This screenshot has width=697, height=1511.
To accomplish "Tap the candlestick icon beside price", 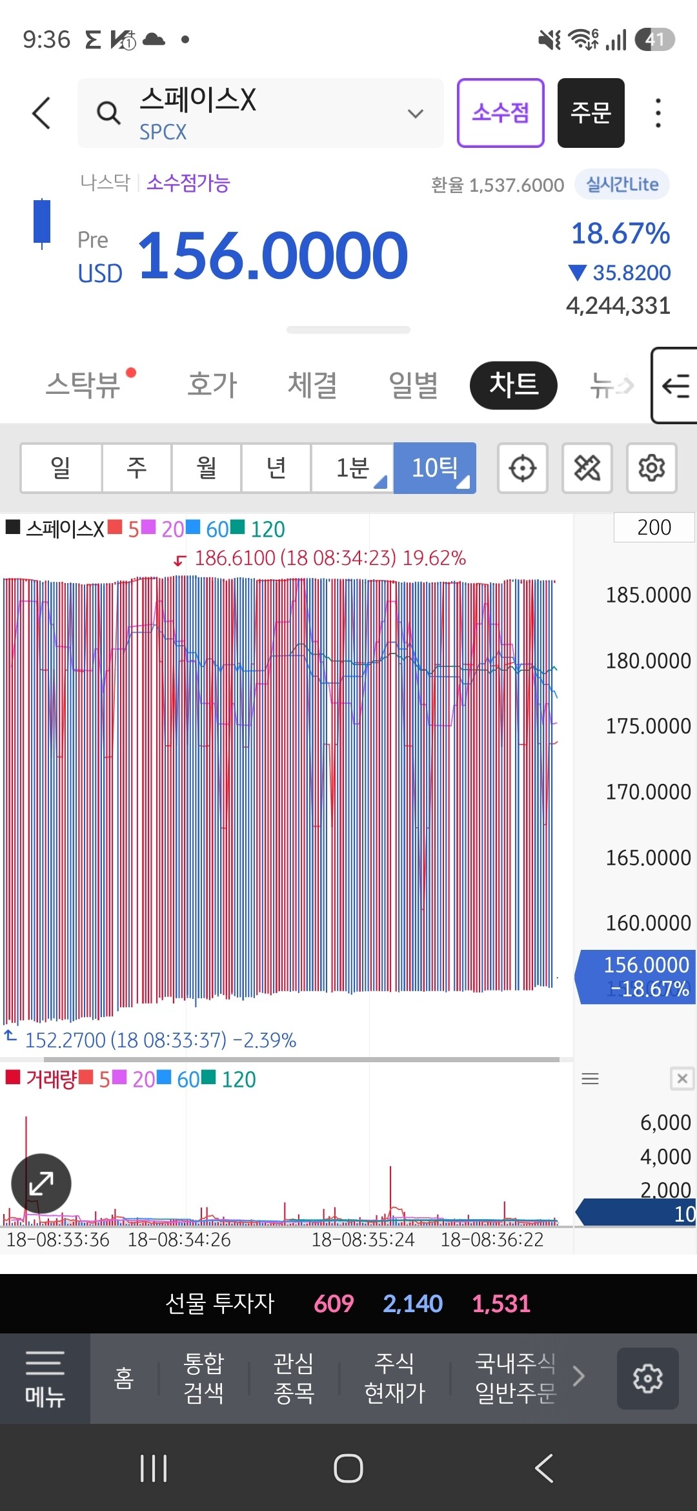I will click(x=42, y=223).
